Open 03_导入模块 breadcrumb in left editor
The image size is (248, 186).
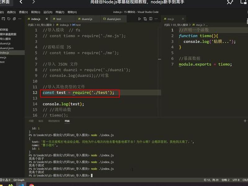click(44, 25)
